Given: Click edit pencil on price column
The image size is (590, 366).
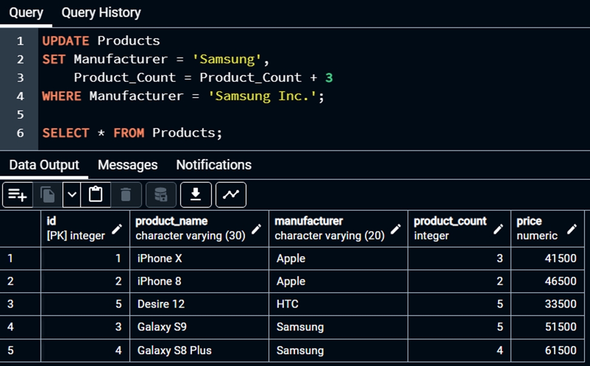Looking at the screenshot, I should pos(571,229).
